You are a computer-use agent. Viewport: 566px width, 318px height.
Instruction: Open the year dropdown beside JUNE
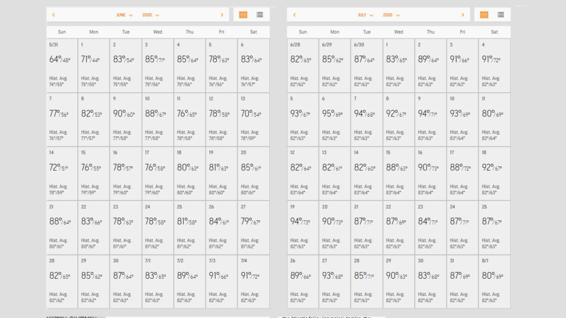(150, 15)
